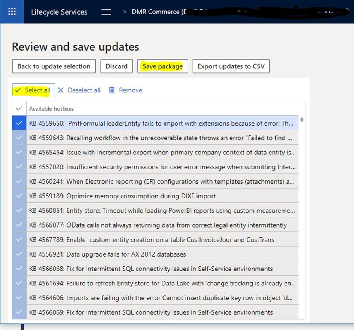Uncheck the KB 4567789 hotfix checkbox

19,240
